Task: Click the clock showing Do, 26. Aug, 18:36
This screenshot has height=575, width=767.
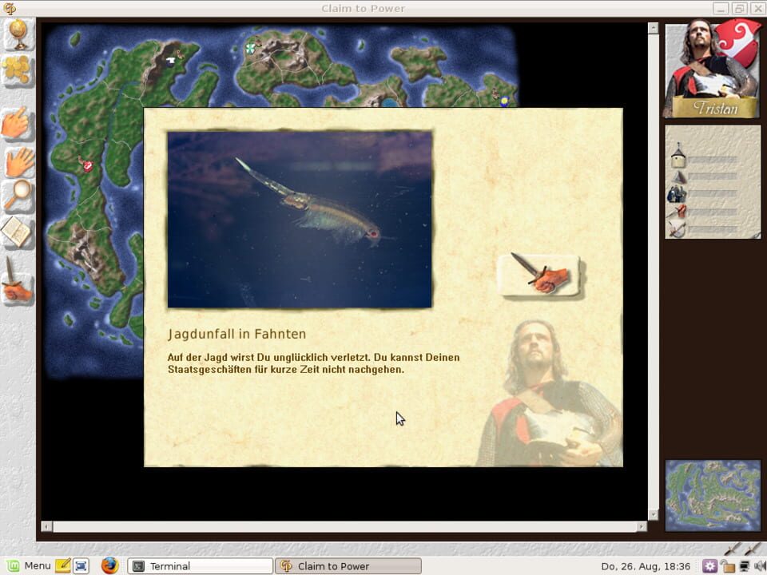Action: tap(646, 565)
